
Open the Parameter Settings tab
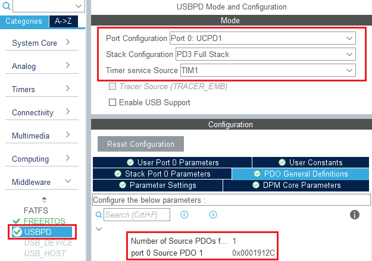(158, 185)
